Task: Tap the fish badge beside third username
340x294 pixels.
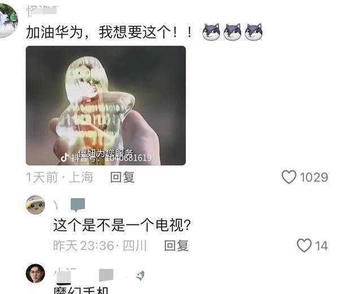Action: click(141, 276)
